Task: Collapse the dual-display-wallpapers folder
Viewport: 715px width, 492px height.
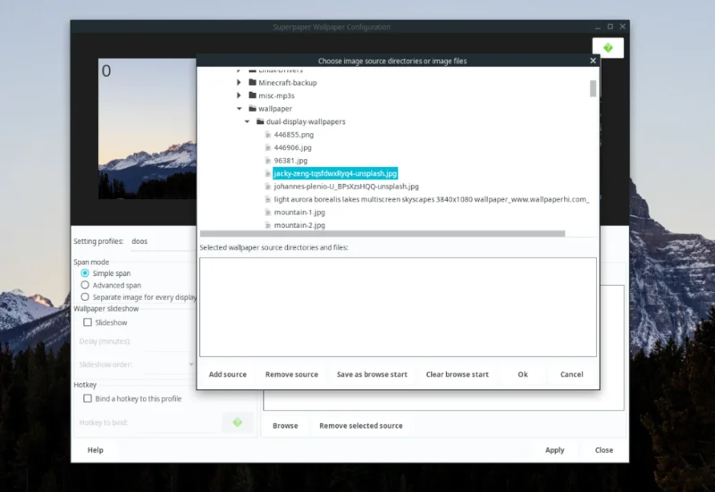Action: [247, 121]
